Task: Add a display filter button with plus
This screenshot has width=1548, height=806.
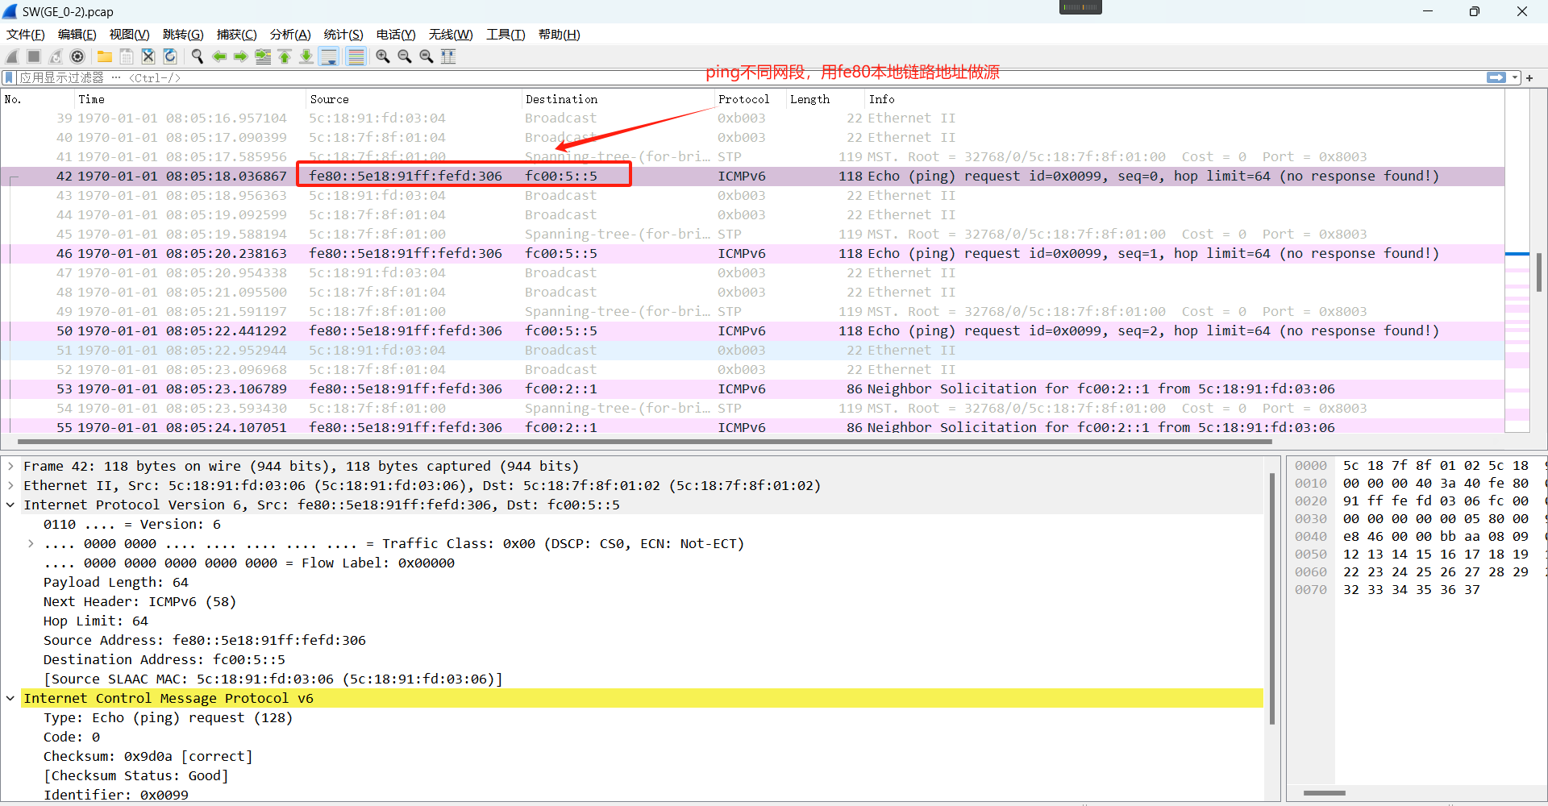Action: pyautogui.click(x=1529, y=77)
